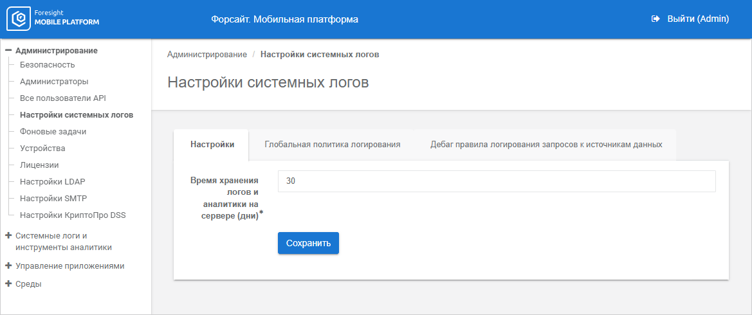Click the logout arrow icon
Viewport: 752px width, 315px height.
pos(656,19)
